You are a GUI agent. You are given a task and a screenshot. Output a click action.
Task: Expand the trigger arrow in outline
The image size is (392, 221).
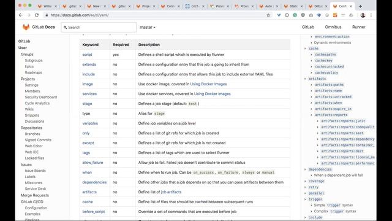[x=305, y=199]
